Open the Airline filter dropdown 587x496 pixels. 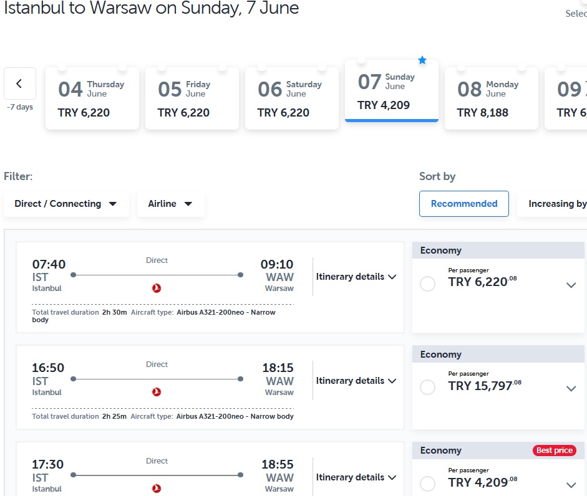coord(171,204)
